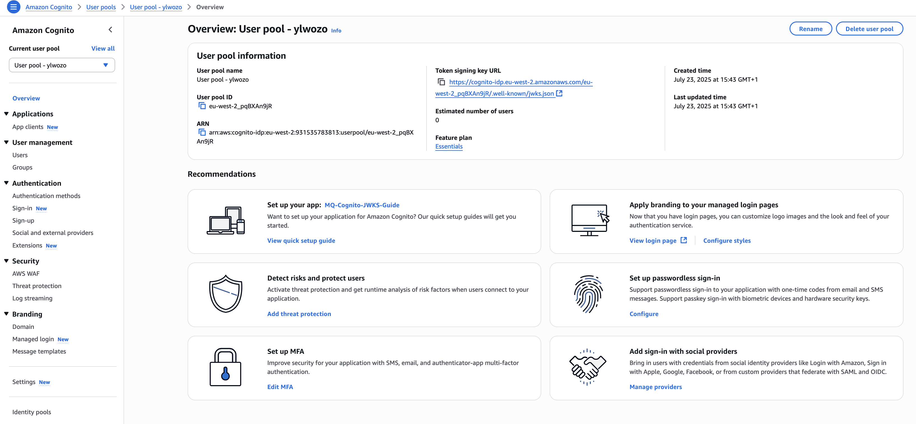The width and height of the screenshot is (916, 424).
Task: Open Extensions in the sidebar
Action: point(27,245)
